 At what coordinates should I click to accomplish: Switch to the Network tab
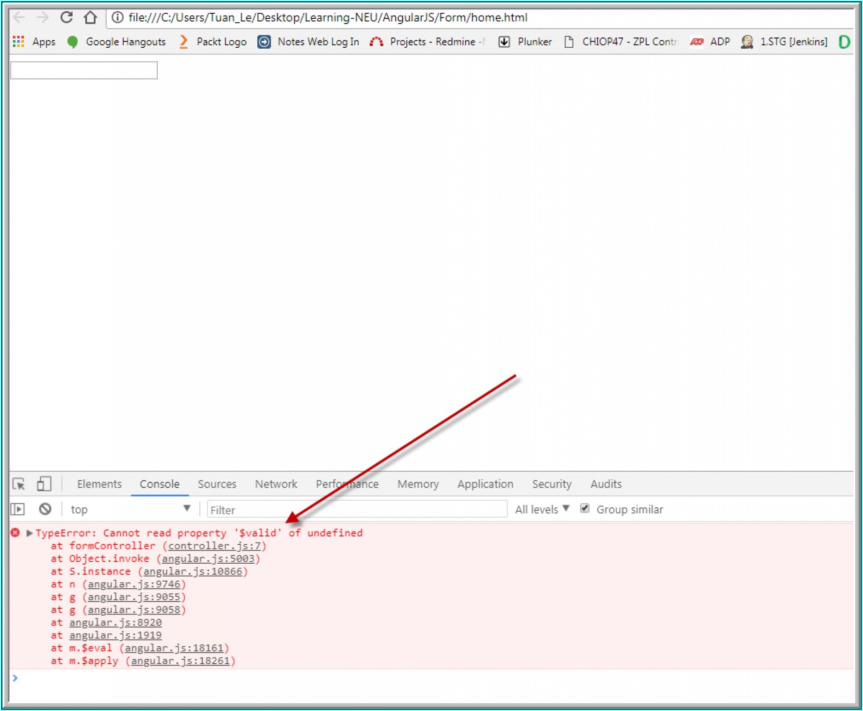point(276,484)
